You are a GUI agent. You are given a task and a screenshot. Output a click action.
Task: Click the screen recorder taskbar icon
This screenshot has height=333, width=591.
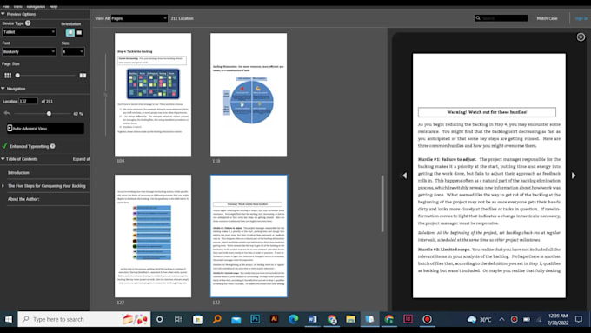pyautogui.click(x=427, y=319)
